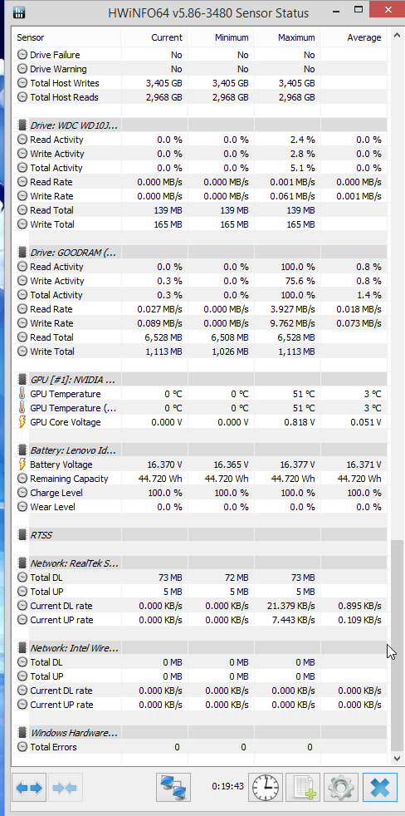Screen dimensions: 405x816
Task: Select the RTSS sensor group row
Action: tap(200, 535)
